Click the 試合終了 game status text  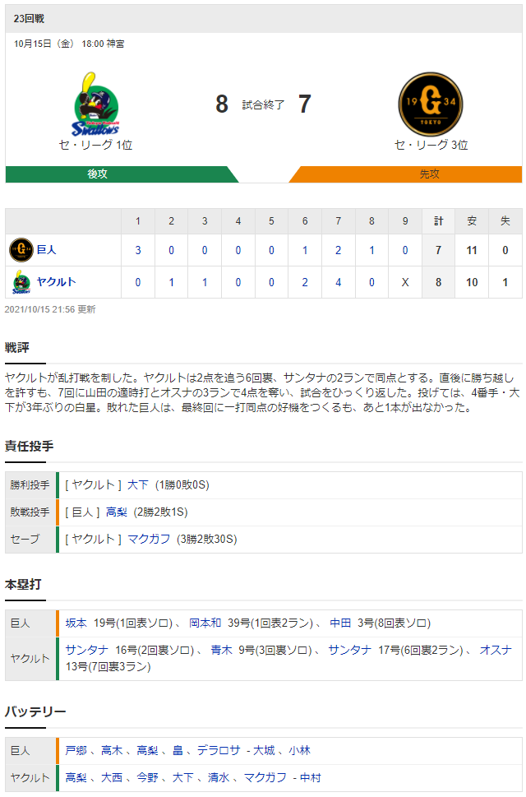pyautogui.click(x=263, y=104)
